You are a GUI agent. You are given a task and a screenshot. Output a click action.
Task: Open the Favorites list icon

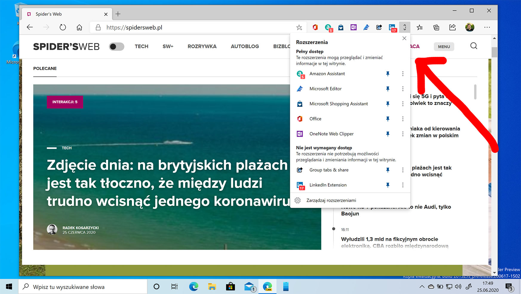click(419, 27)
